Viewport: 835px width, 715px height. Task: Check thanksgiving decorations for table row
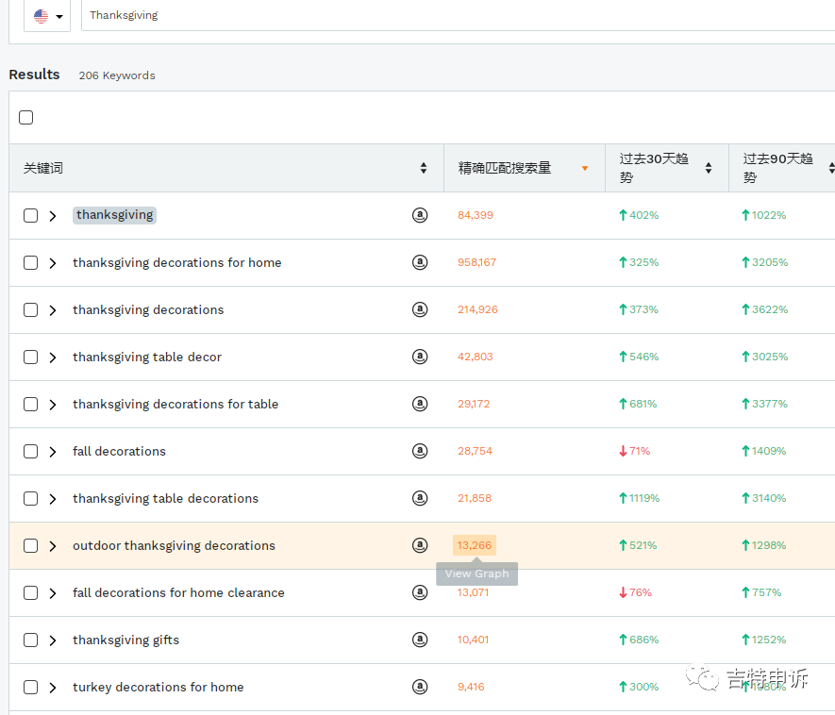point(31,404)
